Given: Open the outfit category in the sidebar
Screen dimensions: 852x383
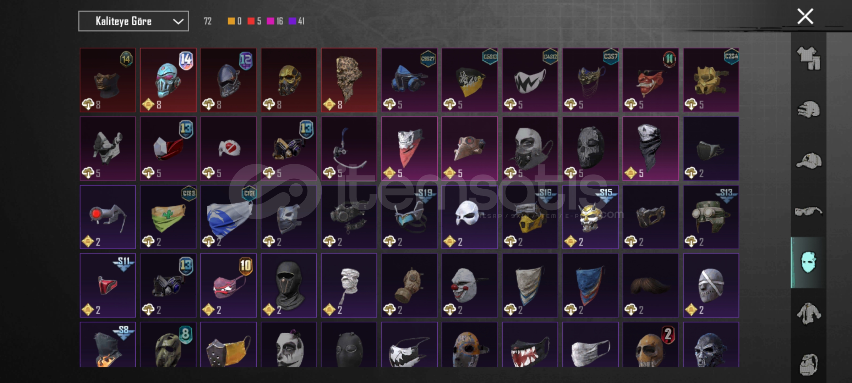Looking at the screenshot, I should click(808, 58).
